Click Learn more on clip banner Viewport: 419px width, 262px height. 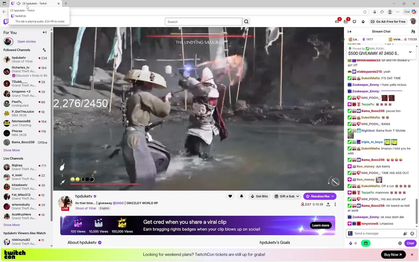[x=320, y=225]
